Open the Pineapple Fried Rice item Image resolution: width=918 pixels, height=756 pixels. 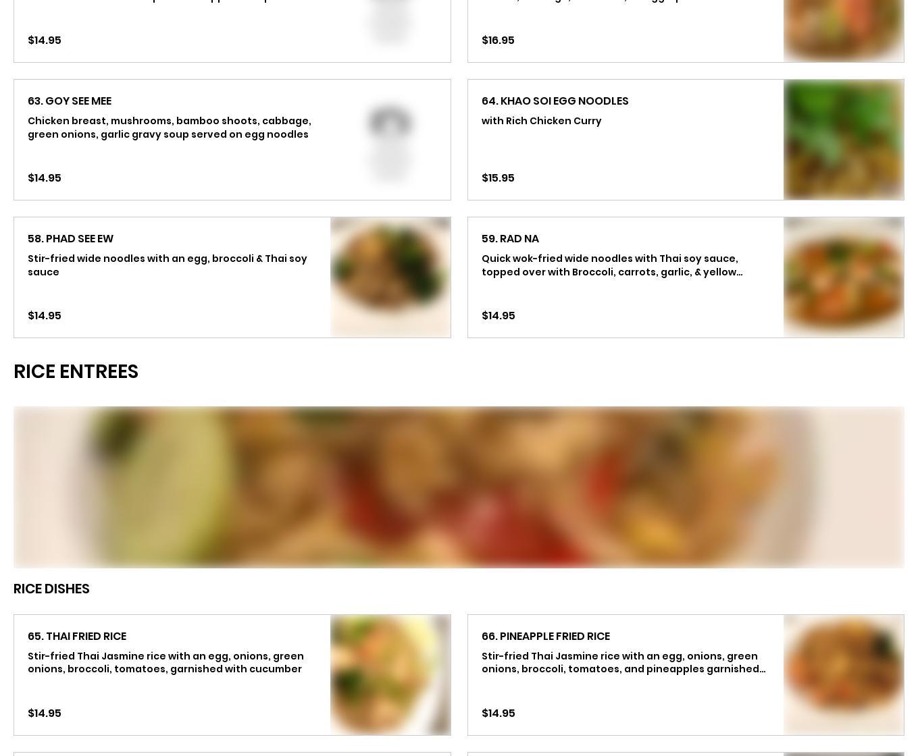tap(686, 675)
